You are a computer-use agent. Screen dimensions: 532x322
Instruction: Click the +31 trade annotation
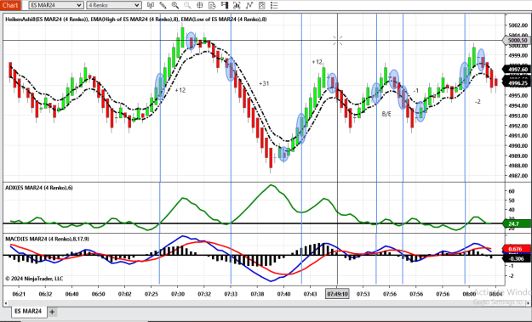tap(264, 83)
